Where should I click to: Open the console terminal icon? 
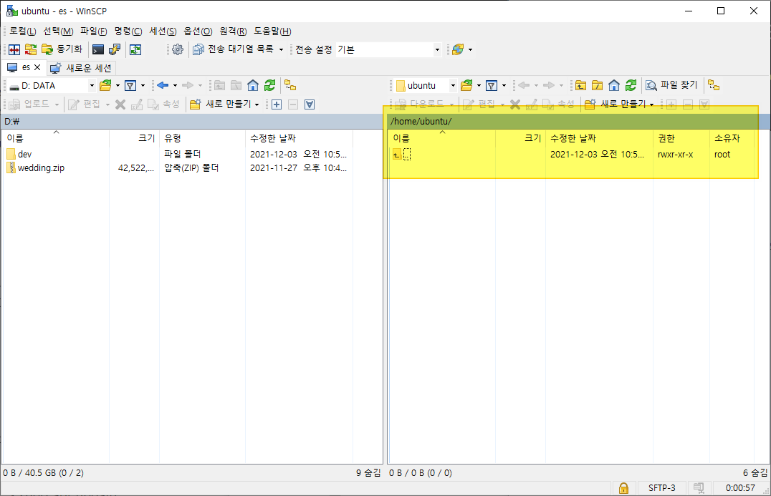[98, 49]
